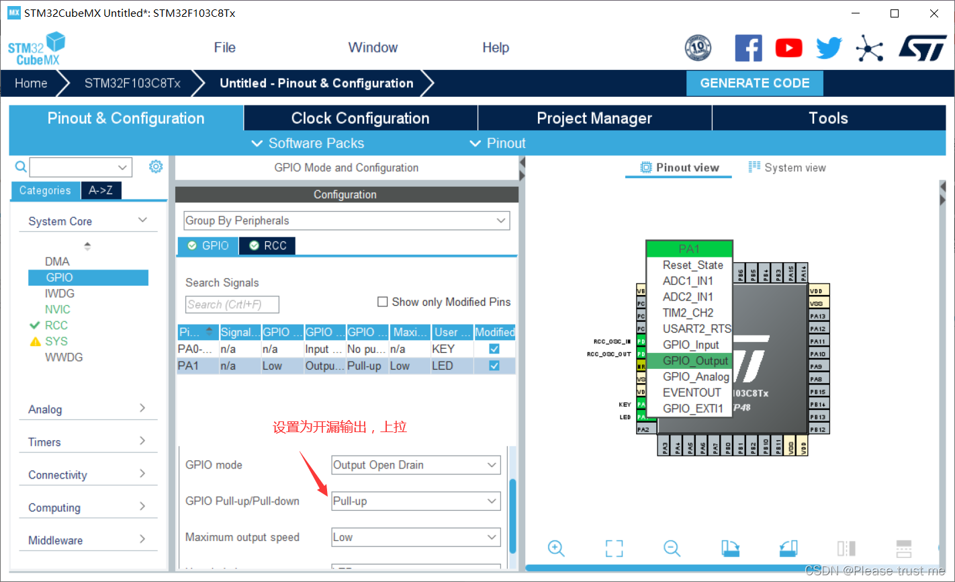
Task: Expand the Middleware category
Action: point(142,539)
